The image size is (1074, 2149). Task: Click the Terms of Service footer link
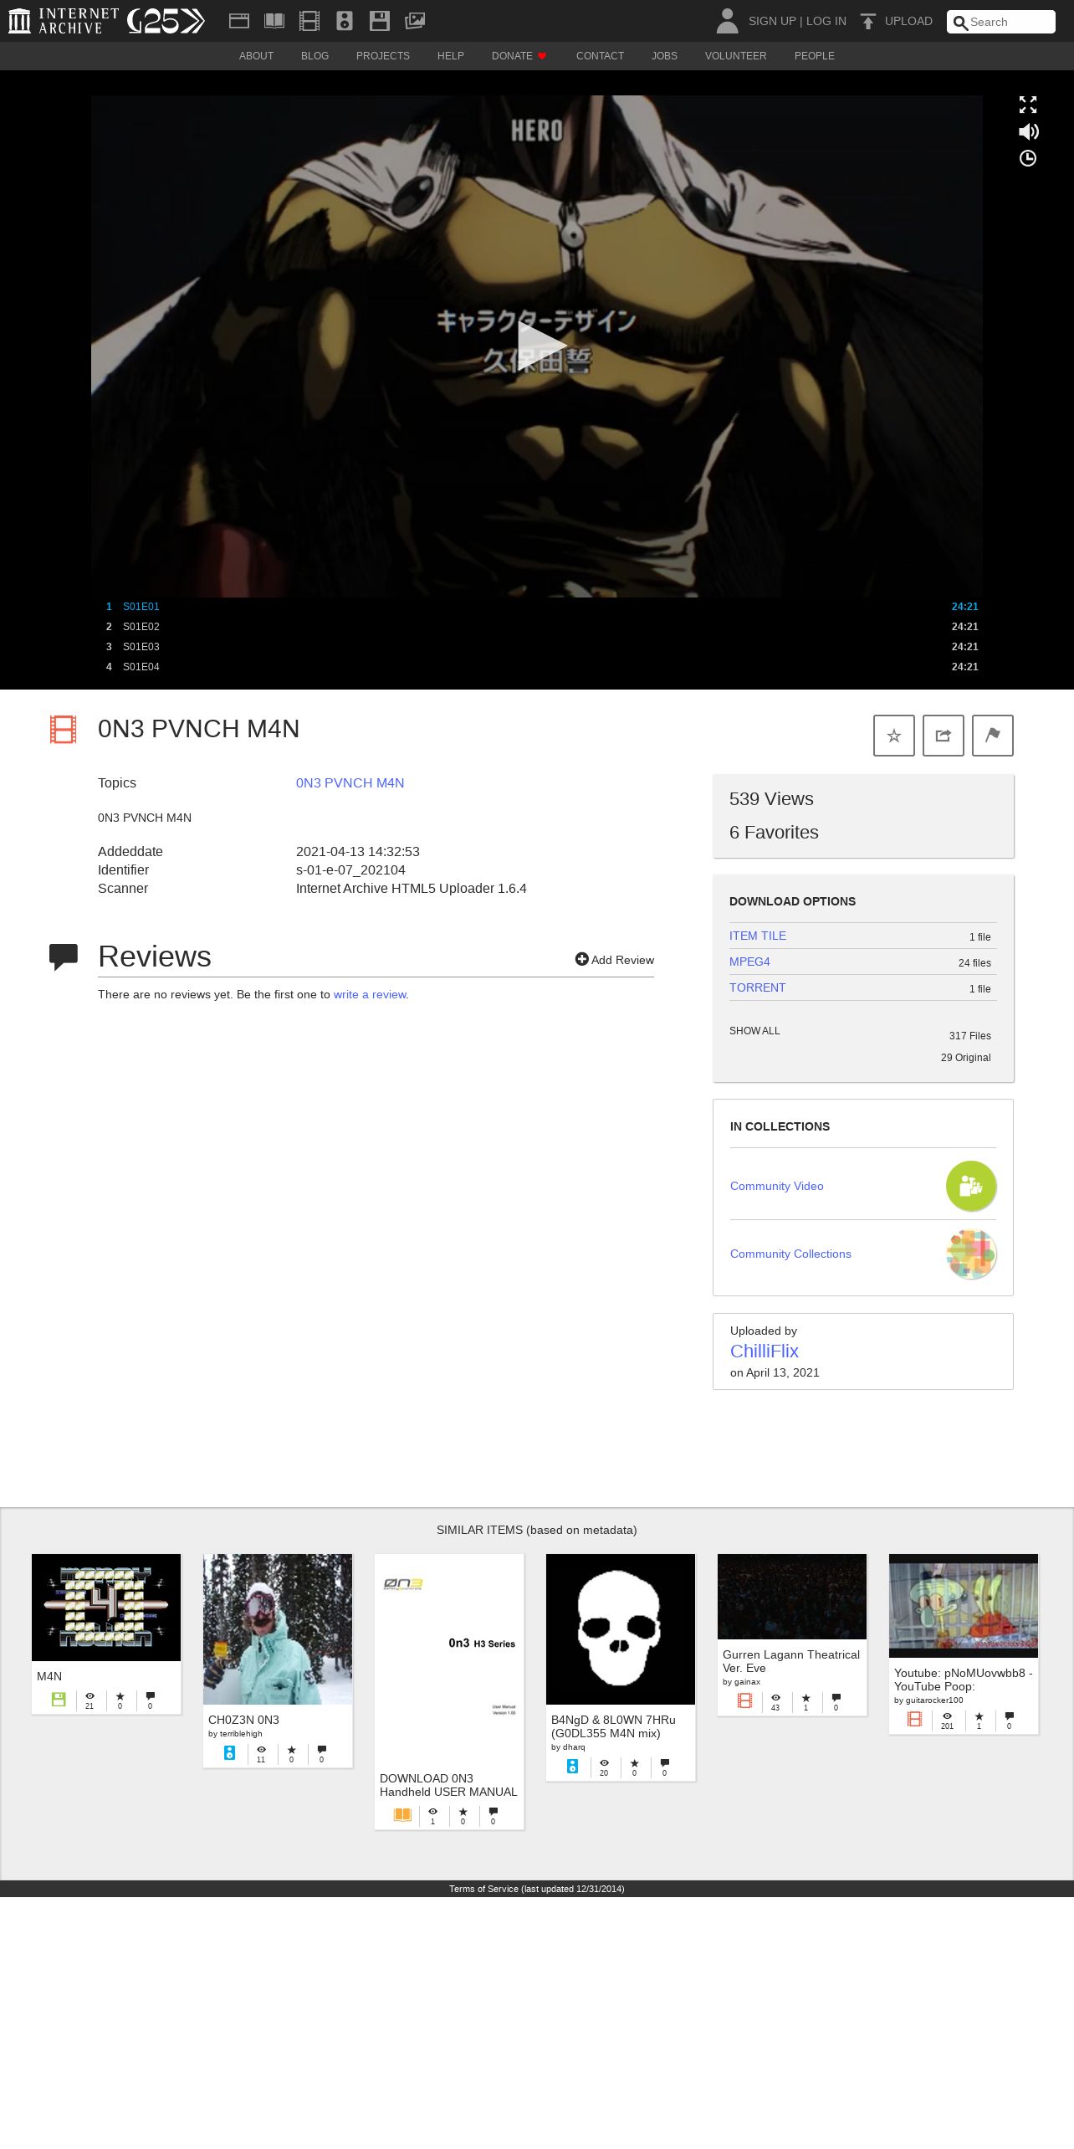483,1889
